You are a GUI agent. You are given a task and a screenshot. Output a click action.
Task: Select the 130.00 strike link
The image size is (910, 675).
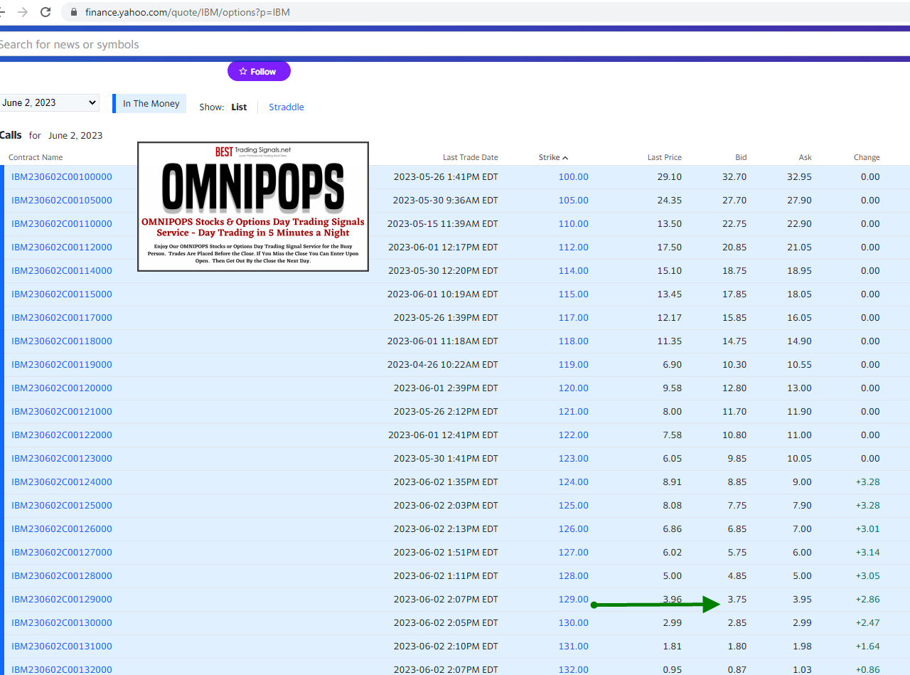[574, 623]
